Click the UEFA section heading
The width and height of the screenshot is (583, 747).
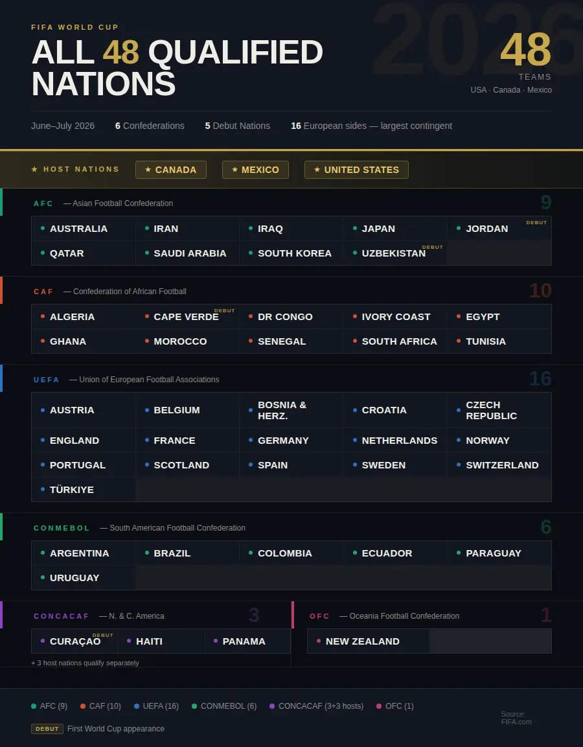tap(47, 380)
